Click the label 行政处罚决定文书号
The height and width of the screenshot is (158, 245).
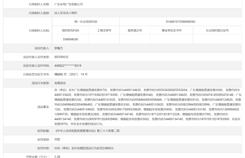[36, 74]
